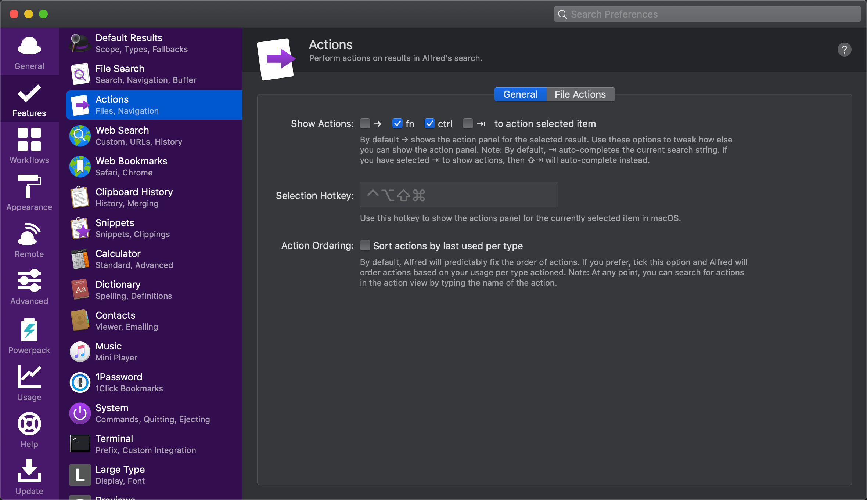Open the Update download section
The width and height of the screenshot is (867, 500).
(x=29, y=477)
